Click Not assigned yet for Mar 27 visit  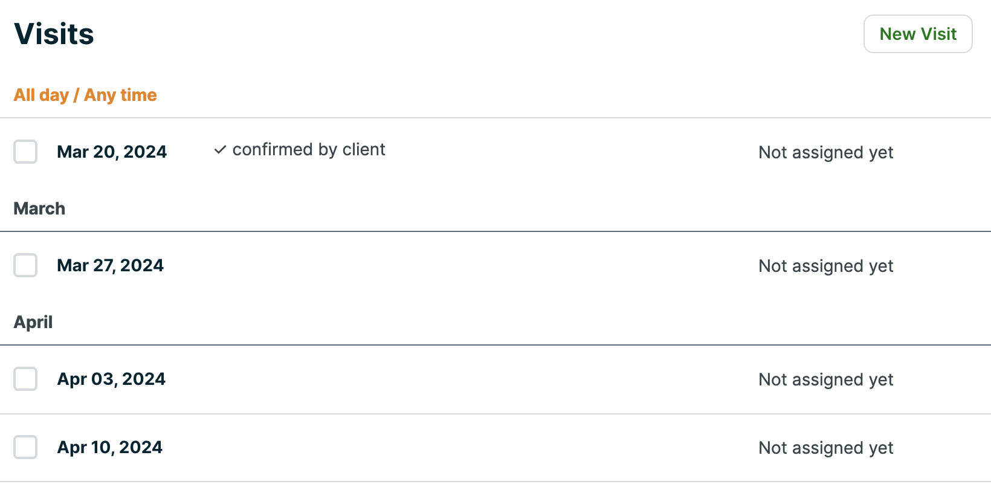[825, 266]
